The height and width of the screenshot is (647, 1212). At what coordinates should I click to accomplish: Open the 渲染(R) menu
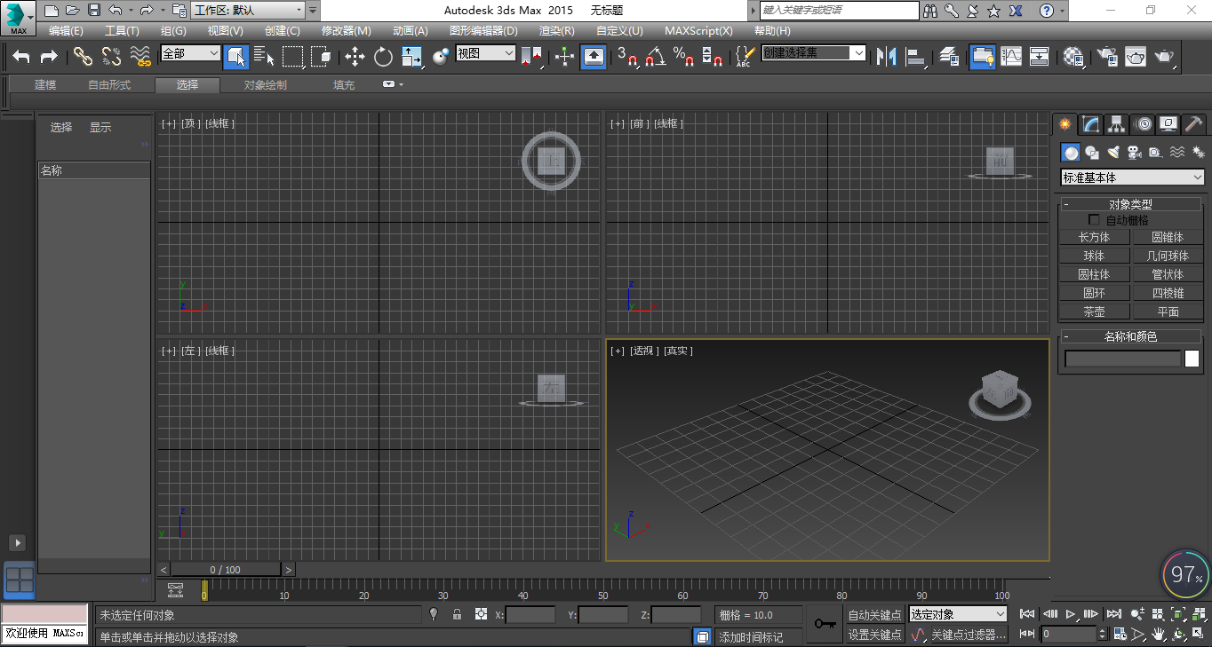pyautogui.click(x=556, y=30)
